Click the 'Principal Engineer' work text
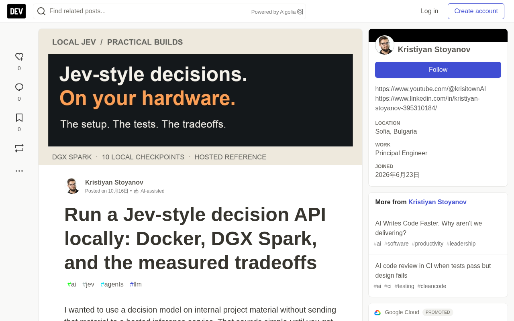The height and width of the screenshot is (321, 514). [401, 153]
